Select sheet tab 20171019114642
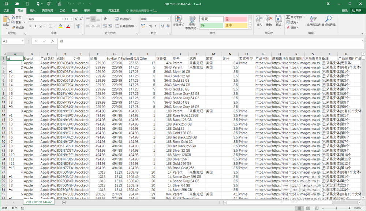This screenshot has width=366, height=211. (39, 202)
